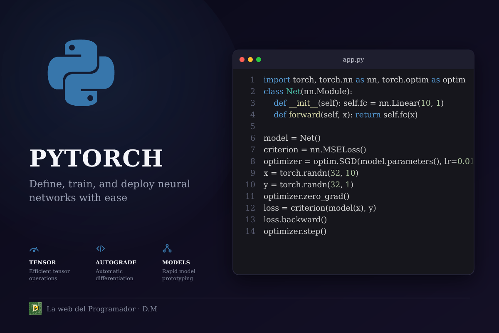Viewport: 499px width, 333px height.
Task: Click the TENSOR feature label
Action: [x=42, y=263]
